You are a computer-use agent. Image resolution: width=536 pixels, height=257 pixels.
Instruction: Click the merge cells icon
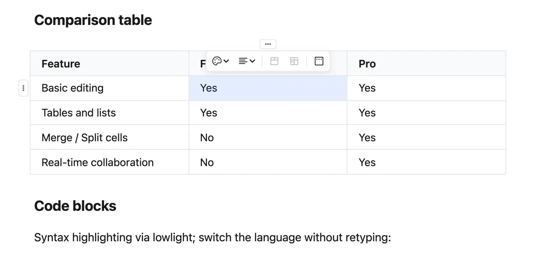tap(274, 61)
